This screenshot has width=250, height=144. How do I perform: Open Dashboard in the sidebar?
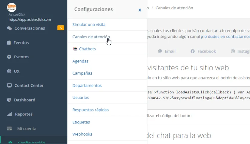25,100
